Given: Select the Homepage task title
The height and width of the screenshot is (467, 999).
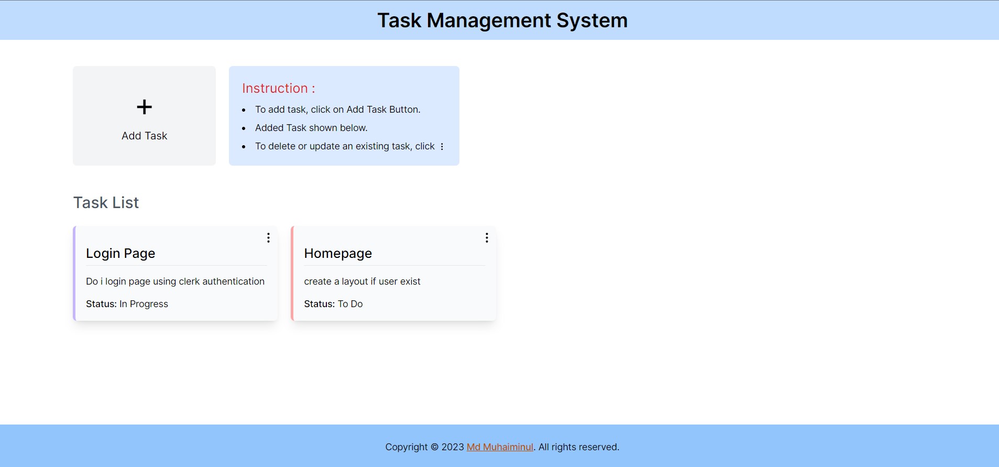Looking at the screenshot, I should point(338,253).
